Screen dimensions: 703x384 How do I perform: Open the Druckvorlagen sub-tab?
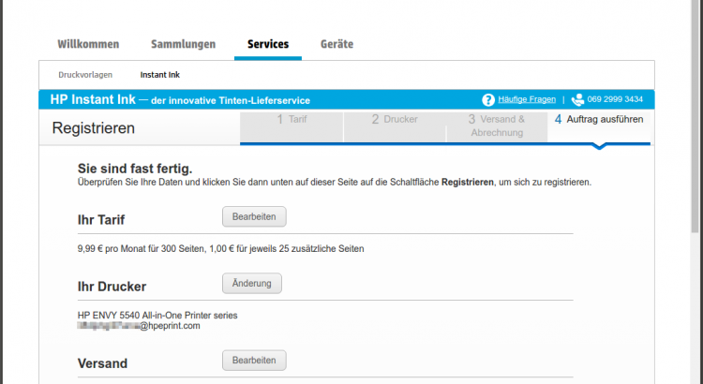(85, 75)
